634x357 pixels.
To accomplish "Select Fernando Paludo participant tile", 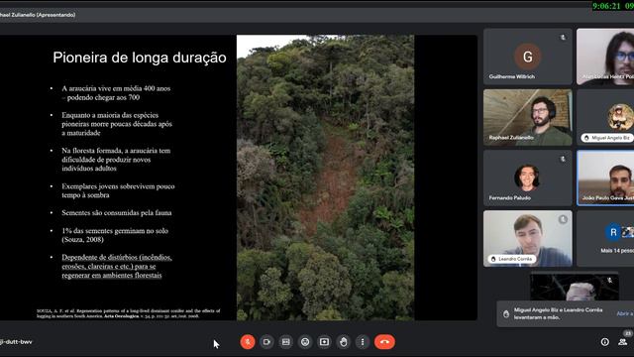I will (x=528, y=178).
